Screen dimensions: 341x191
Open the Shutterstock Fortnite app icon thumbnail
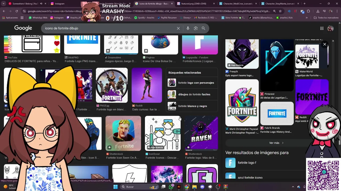coord(123,133)
